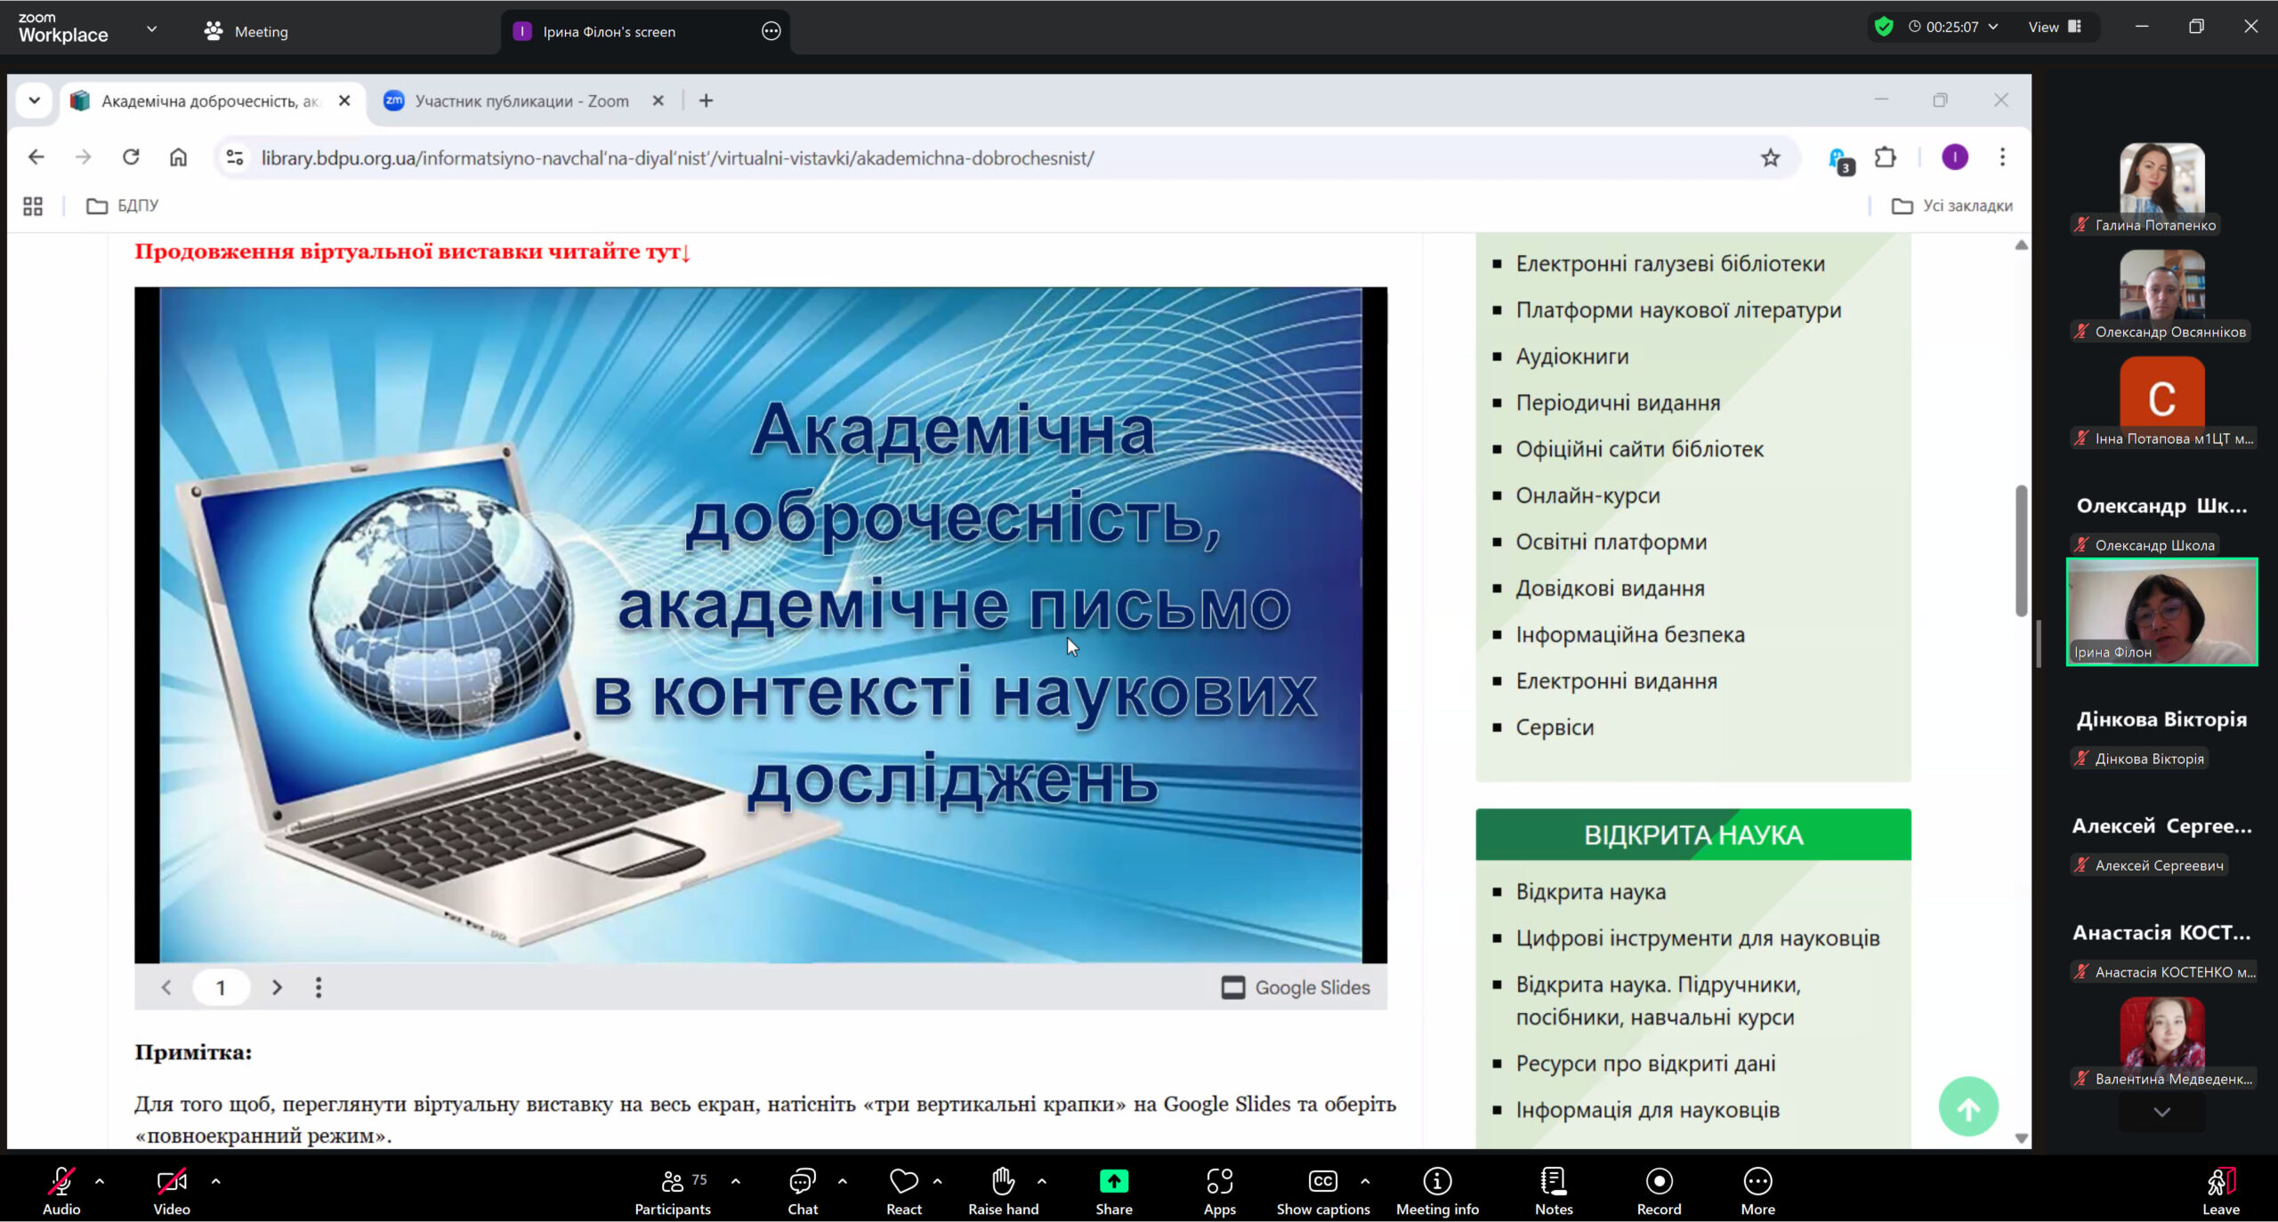Turn on camera with the Video button
This screenshot has height=1222, width=2278.
pyautogui.click(x=171, y=1189)
